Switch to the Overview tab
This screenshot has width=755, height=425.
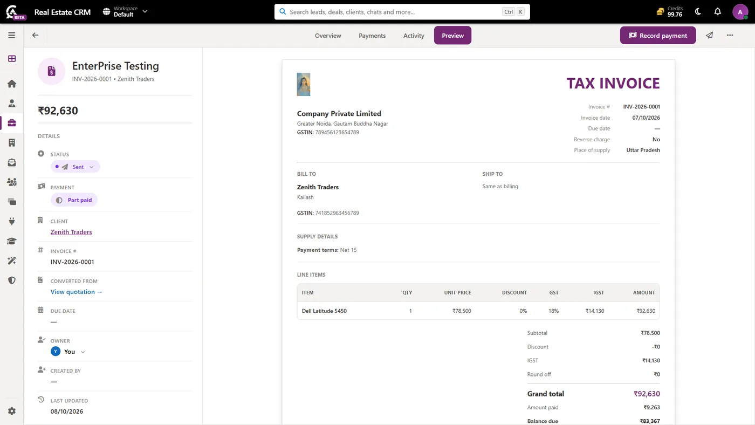[x=328, y=36]
